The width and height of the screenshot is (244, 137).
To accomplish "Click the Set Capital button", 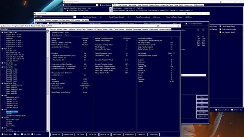I will (x=80, y=134).
